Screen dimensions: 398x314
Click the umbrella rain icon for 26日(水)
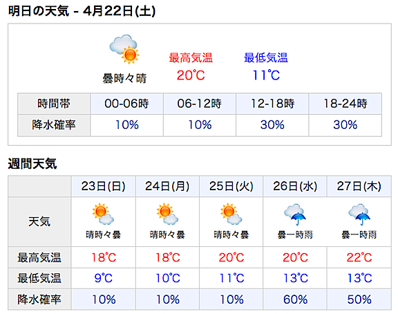(295, 214)
